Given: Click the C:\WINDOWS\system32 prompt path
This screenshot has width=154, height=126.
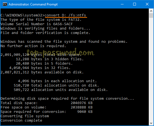Looking at the screenshot, I should (x=22, y=15).
